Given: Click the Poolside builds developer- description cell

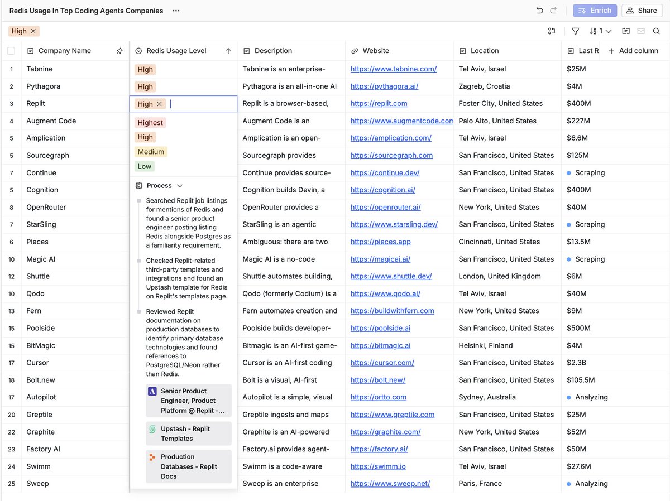Looking at the screenshot, I should click(x=291, y=328).
